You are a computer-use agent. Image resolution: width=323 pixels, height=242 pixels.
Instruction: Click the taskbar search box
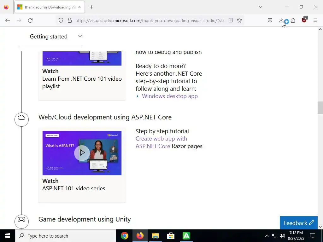(66, 236)
